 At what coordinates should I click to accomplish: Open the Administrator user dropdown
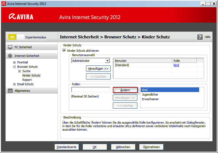pos(107,60)
